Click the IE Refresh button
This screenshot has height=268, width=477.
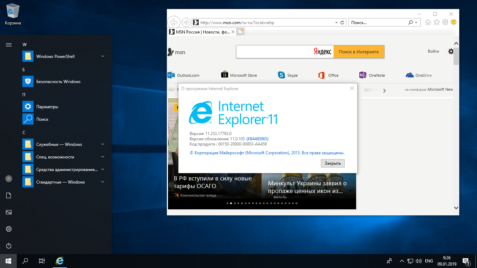[342, 23]
